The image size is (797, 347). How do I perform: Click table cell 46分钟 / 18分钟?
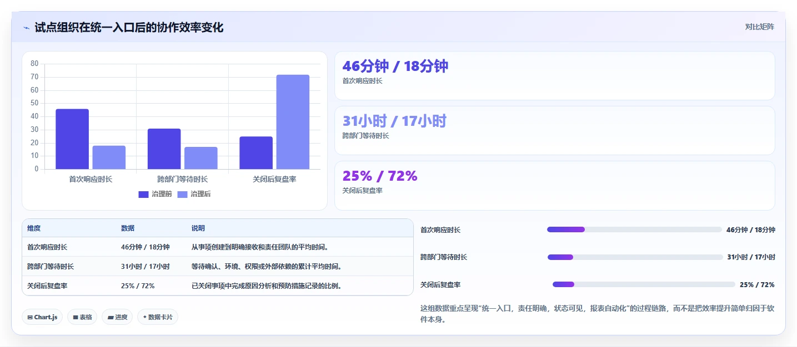[146, 247]
